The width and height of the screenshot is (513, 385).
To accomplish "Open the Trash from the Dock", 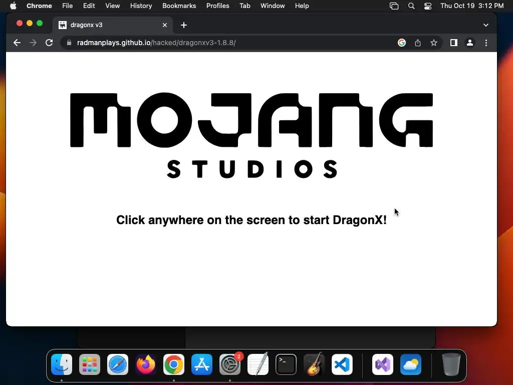I will [x=451, y=364].
